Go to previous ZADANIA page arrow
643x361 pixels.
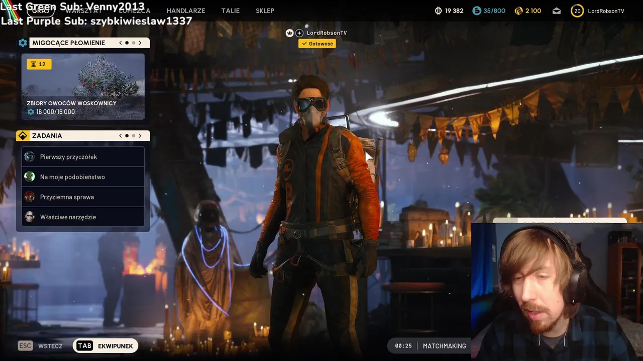click(x=121, y=136)
